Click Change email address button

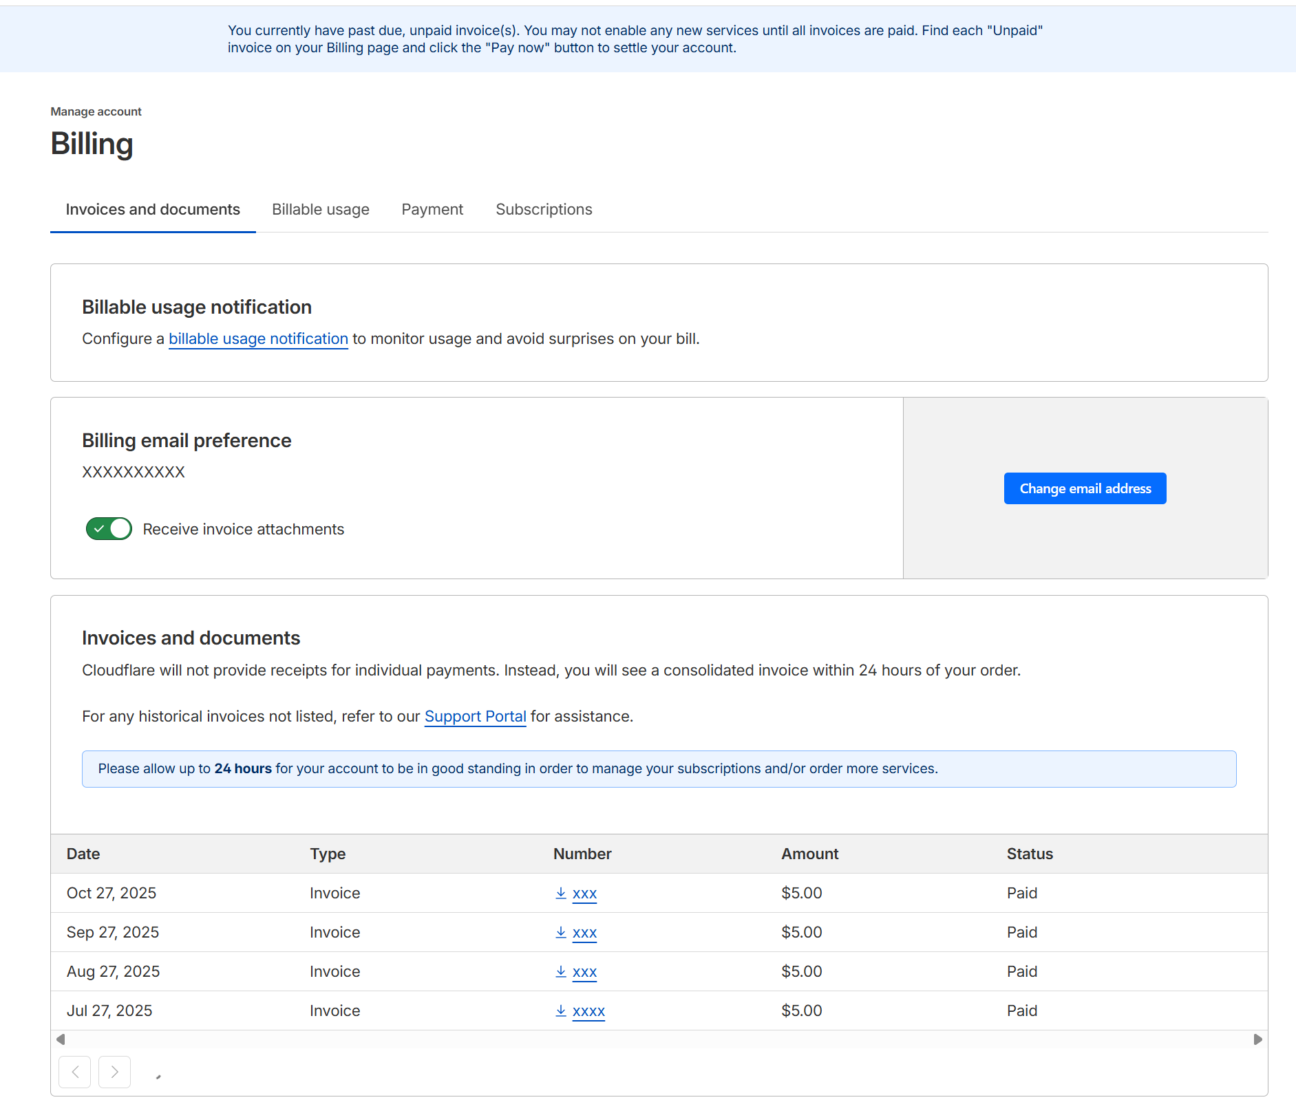tap(1085, 488)
